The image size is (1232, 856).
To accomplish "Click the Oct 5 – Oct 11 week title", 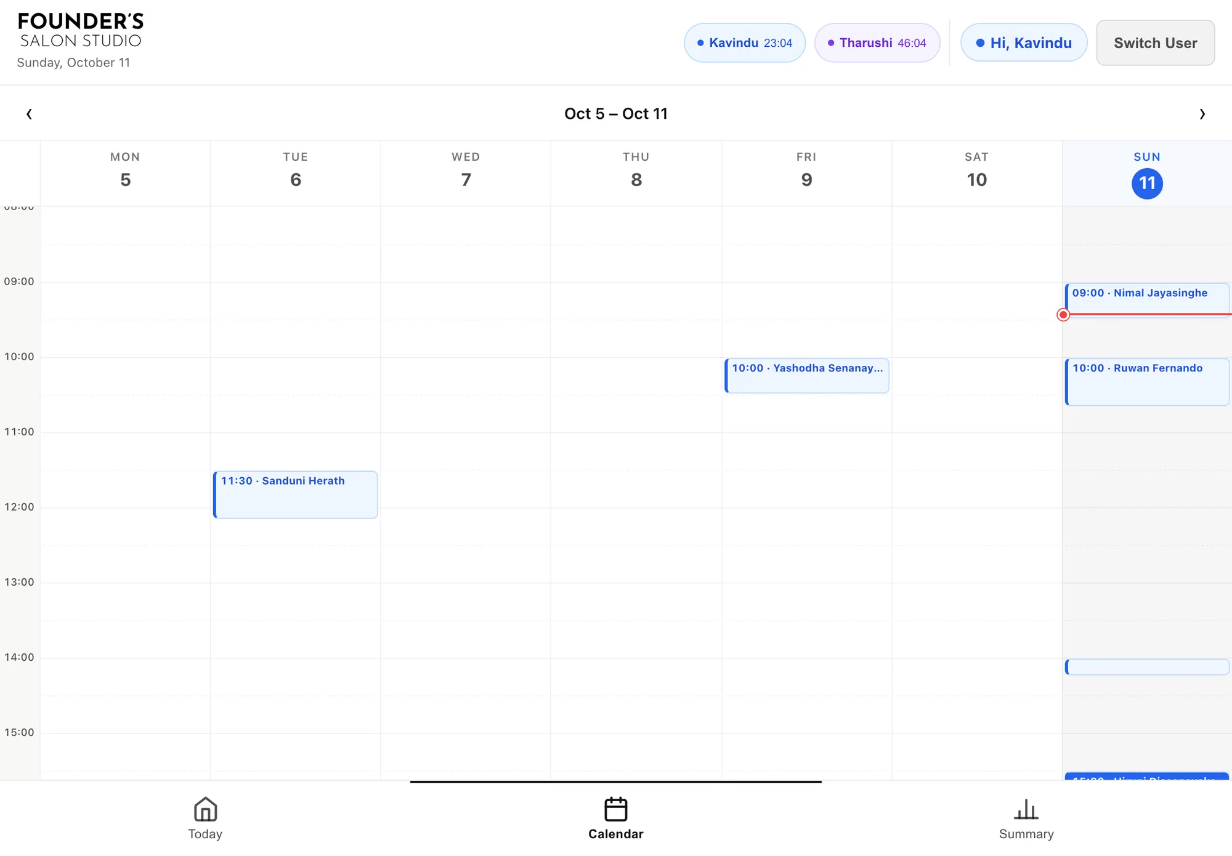I will [x=616, y=114].
